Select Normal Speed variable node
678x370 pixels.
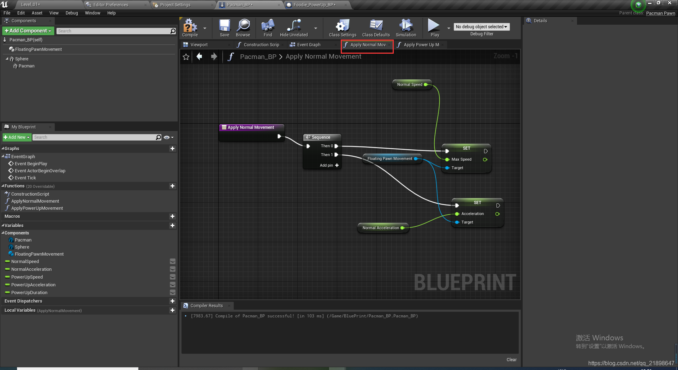tap(412, 84)
